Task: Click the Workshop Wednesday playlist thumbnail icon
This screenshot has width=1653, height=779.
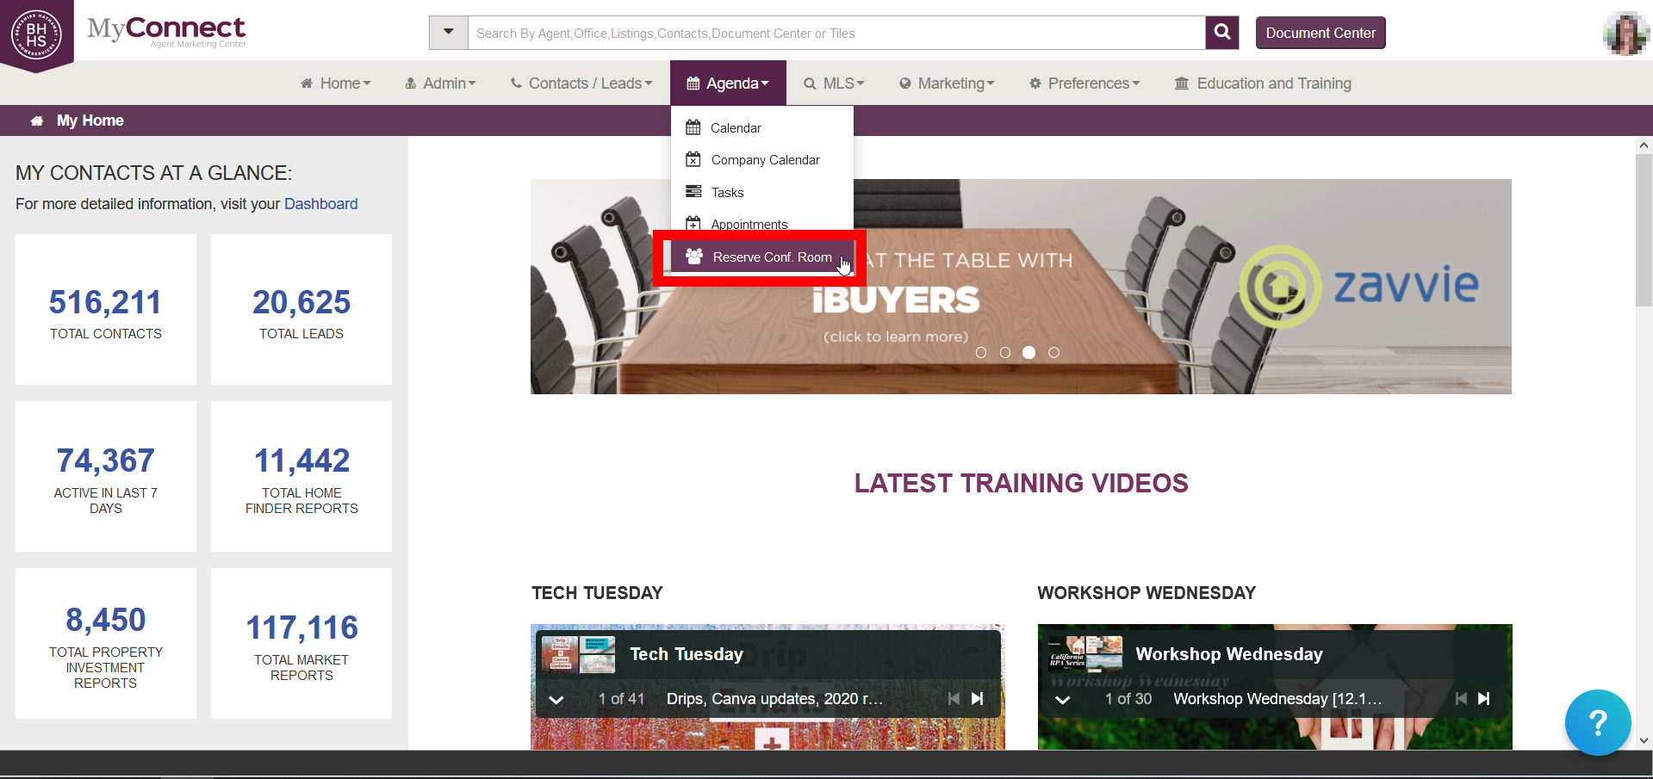Action: pos(1085,654)
